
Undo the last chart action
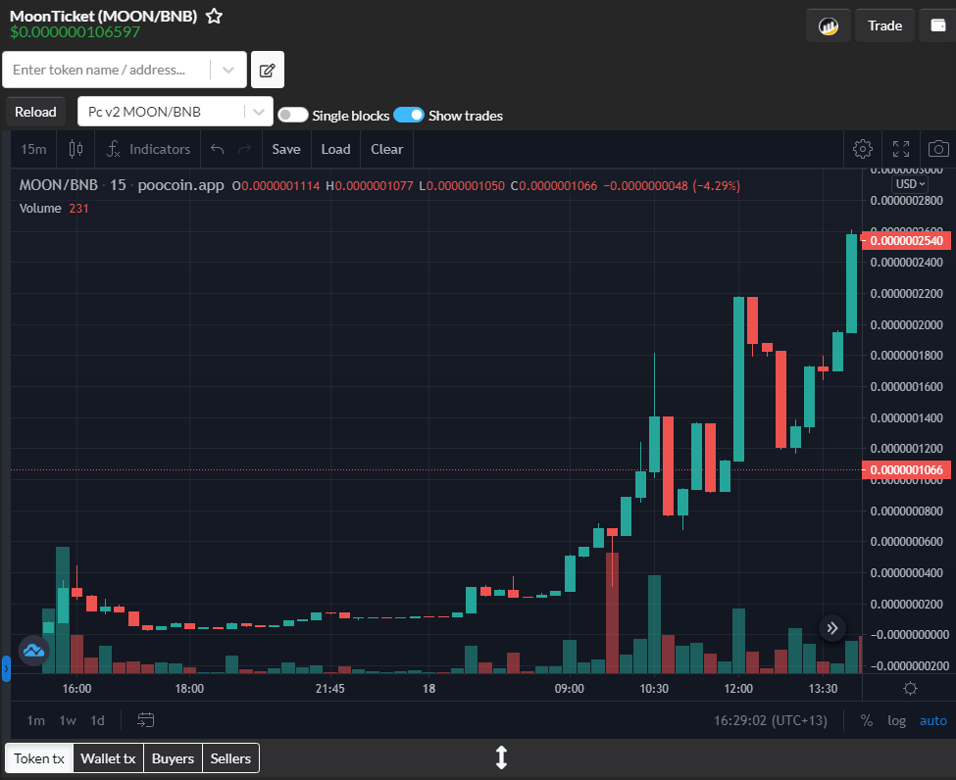coord(217,149)
